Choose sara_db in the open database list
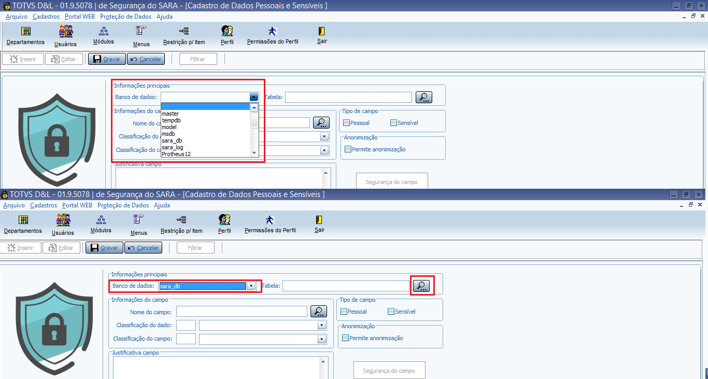 click(206, 141)
